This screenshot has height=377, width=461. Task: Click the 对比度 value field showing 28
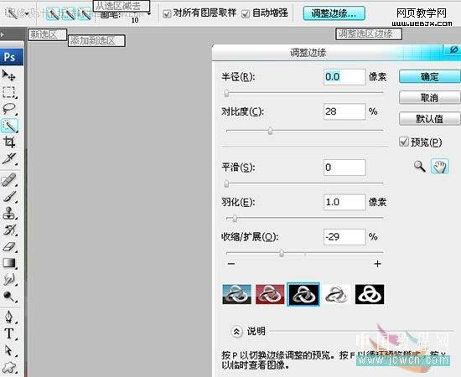pos(344,111)
